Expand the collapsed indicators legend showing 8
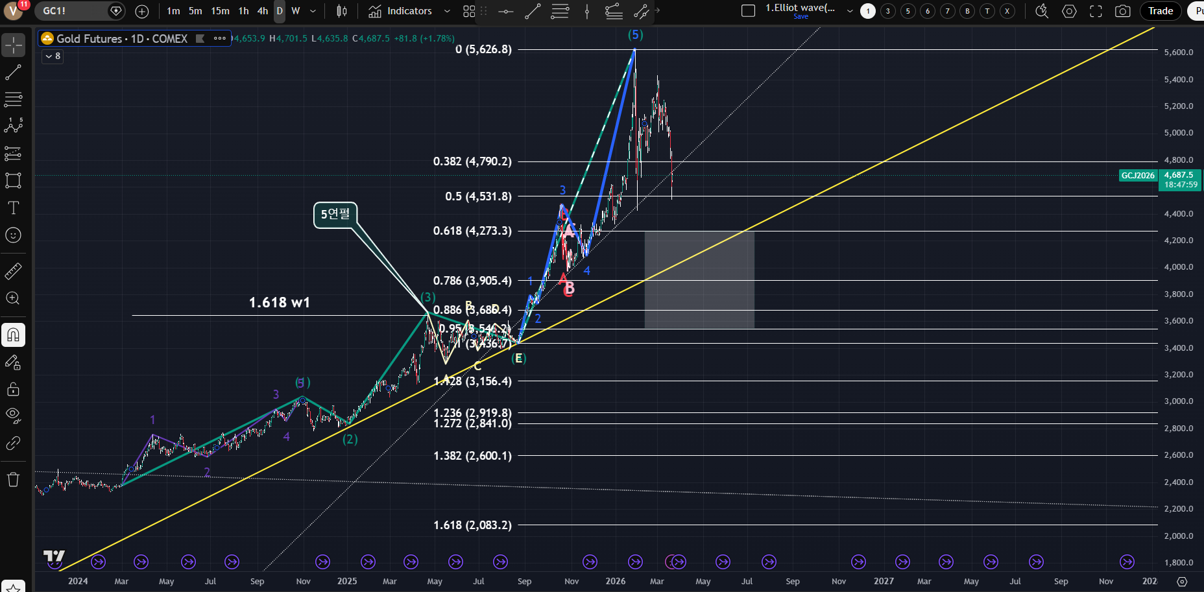1204x592 pixels. pyautogui.click(x=53, y=56)
